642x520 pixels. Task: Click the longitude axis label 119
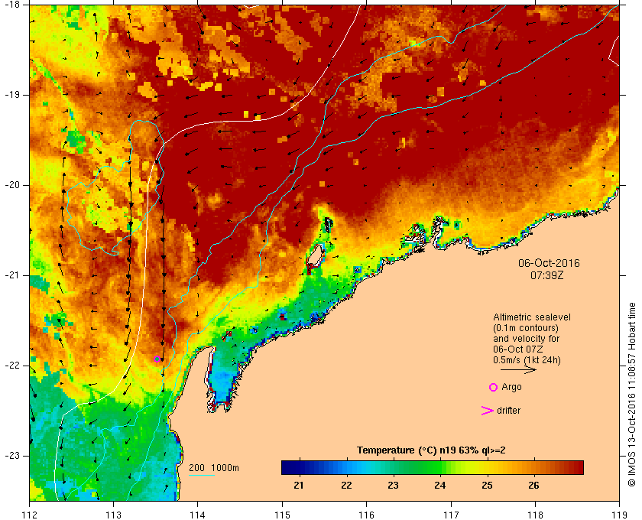pos(620,515)
